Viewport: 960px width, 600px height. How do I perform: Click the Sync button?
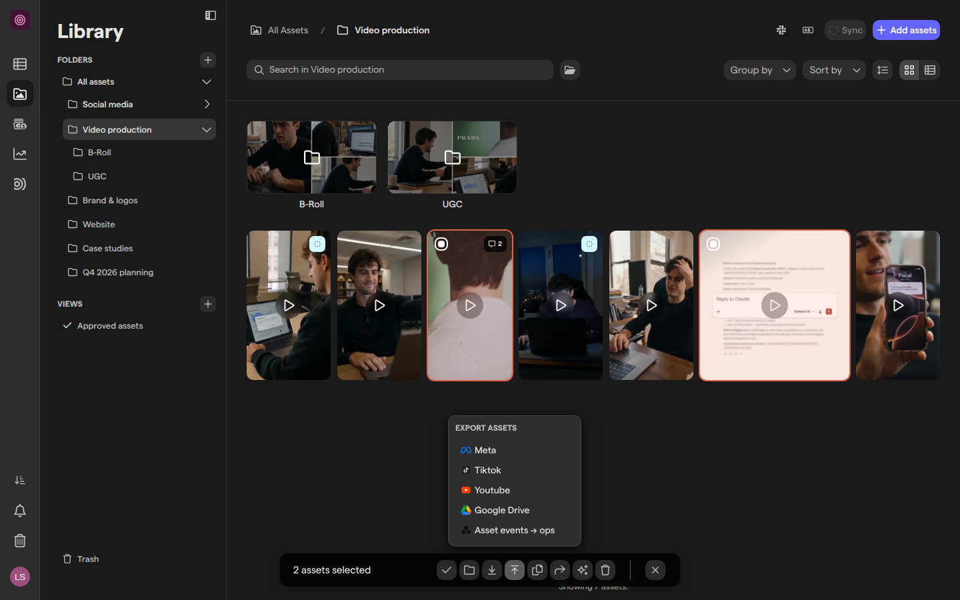tap(845, 30)
